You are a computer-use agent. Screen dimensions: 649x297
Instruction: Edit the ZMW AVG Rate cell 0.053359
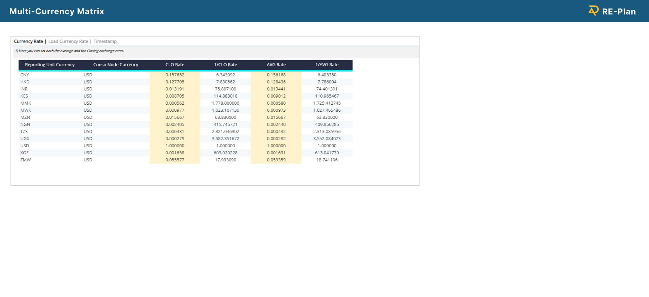click(276, 160)
